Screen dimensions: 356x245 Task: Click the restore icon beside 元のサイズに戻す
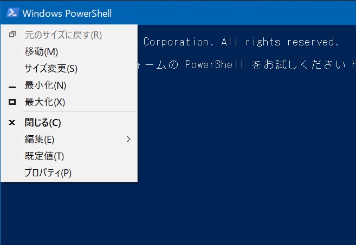12,35
